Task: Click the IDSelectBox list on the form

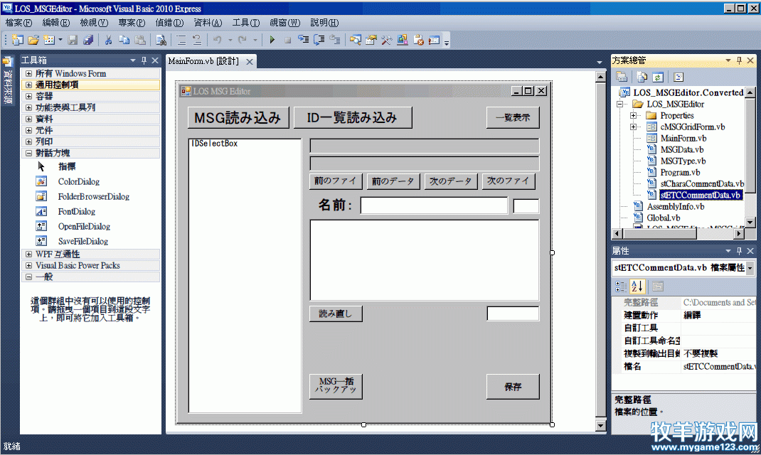Action: 245,276
